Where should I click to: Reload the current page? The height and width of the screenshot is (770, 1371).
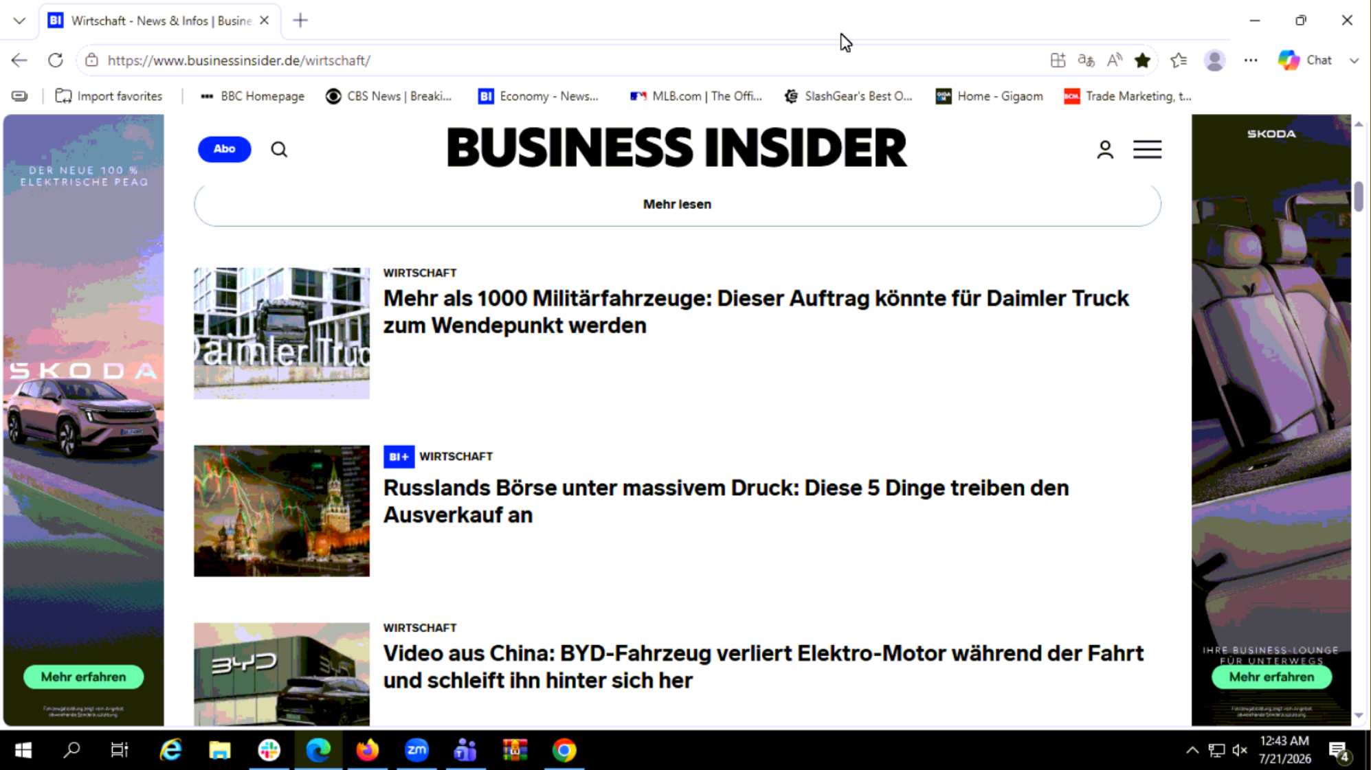[x=56, y=60]
